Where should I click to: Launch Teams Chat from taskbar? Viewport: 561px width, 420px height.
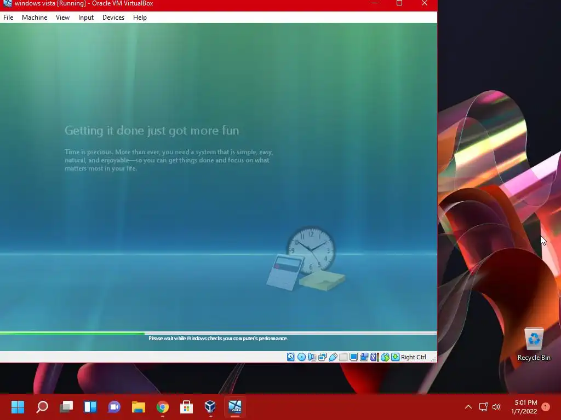coord(114,406)
